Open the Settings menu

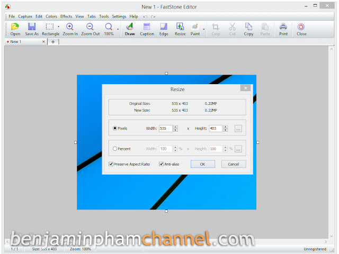(x=119, y=16)
